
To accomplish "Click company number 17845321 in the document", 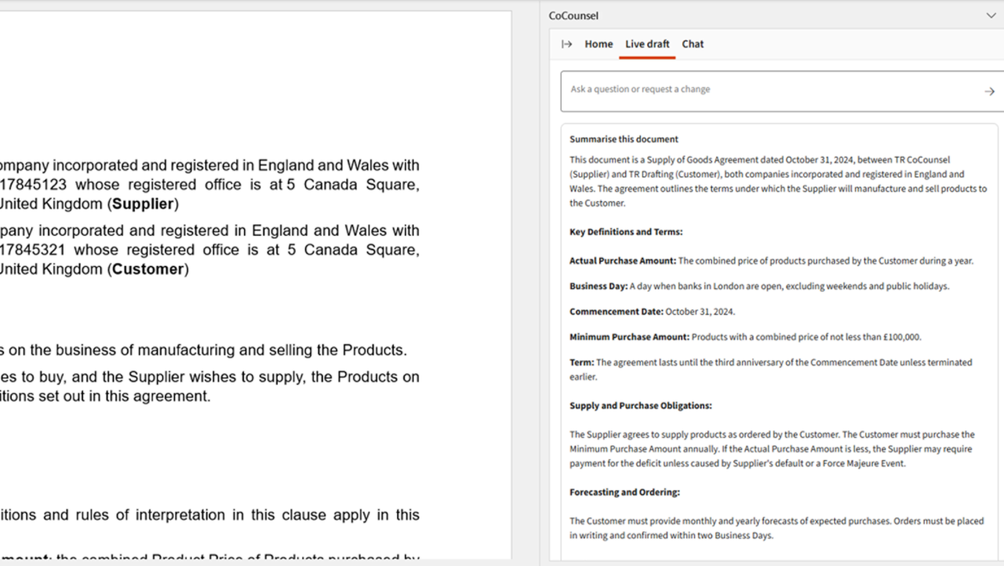I will tap(33, 250).
